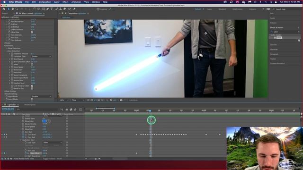Click the stopwatch for Noise Complexity
303x170 pixels.
click(x=12, y=75)
